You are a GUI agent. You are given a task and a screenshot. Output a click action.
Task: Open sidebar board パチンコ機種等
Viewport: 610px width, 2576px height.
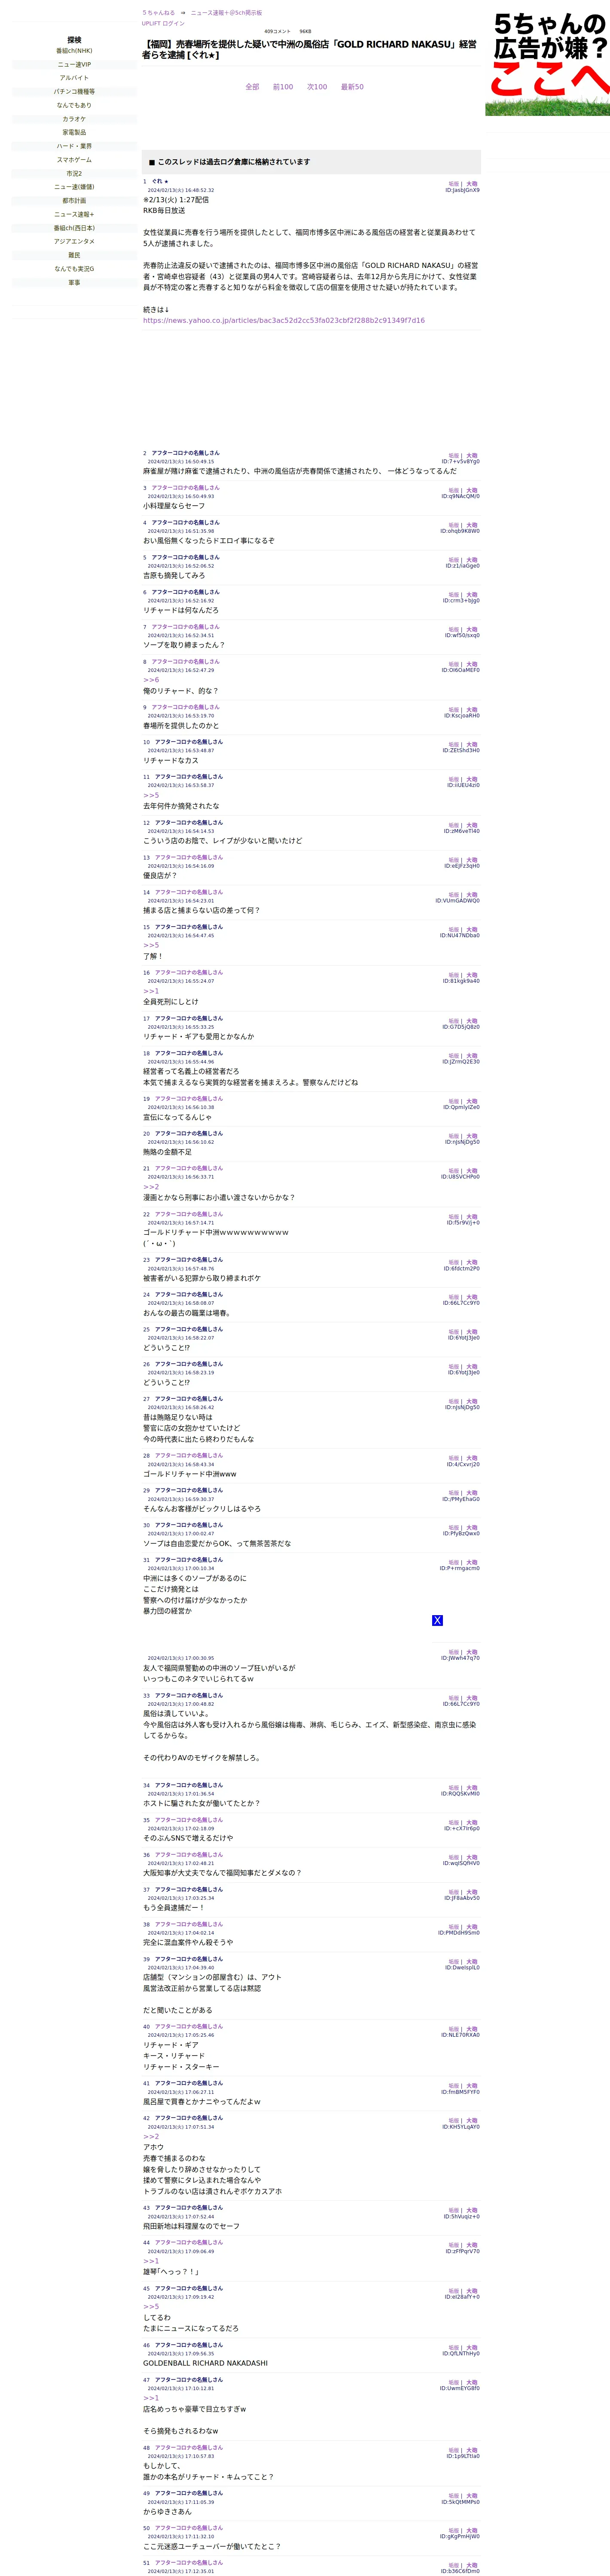point(74,92)
